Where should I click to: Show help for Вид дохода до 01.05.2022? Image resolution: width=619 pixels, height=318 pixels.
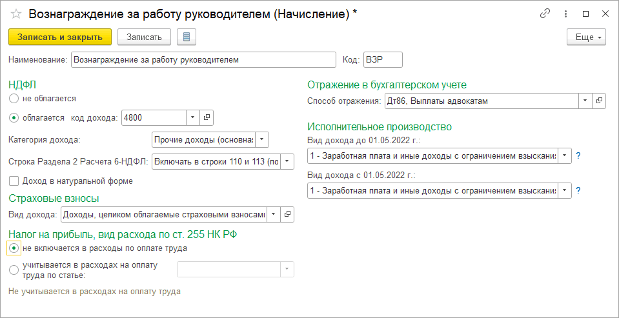[578, 155]
